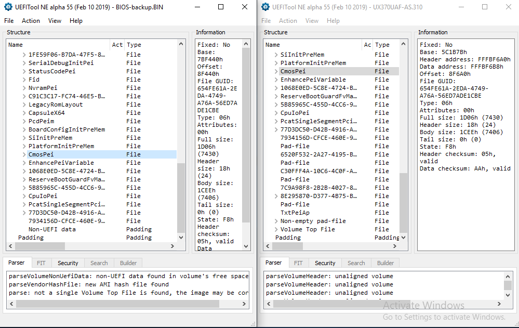Select Parser tab in UX370UAF-AS.310 window
519x328 pixels.
click(x=274, y=263)
